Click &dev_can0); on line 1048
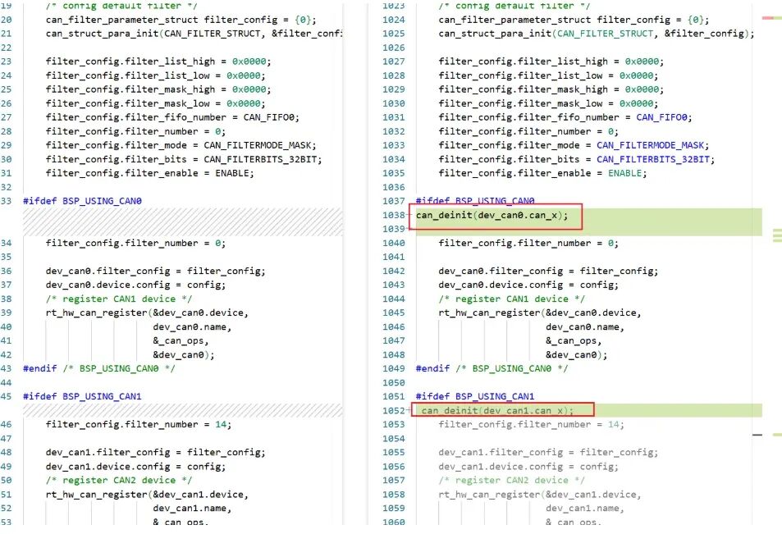The width and height of the screenshot is (782, 534). [577, 355]
